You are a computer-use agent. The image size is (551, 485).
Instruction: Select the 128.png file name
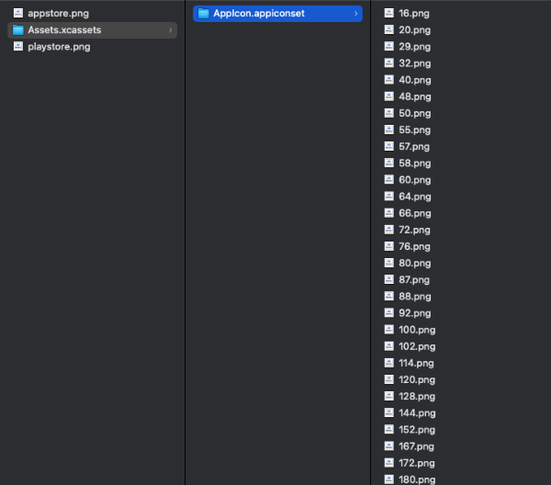pyautogui.click(x=417, y=397)
